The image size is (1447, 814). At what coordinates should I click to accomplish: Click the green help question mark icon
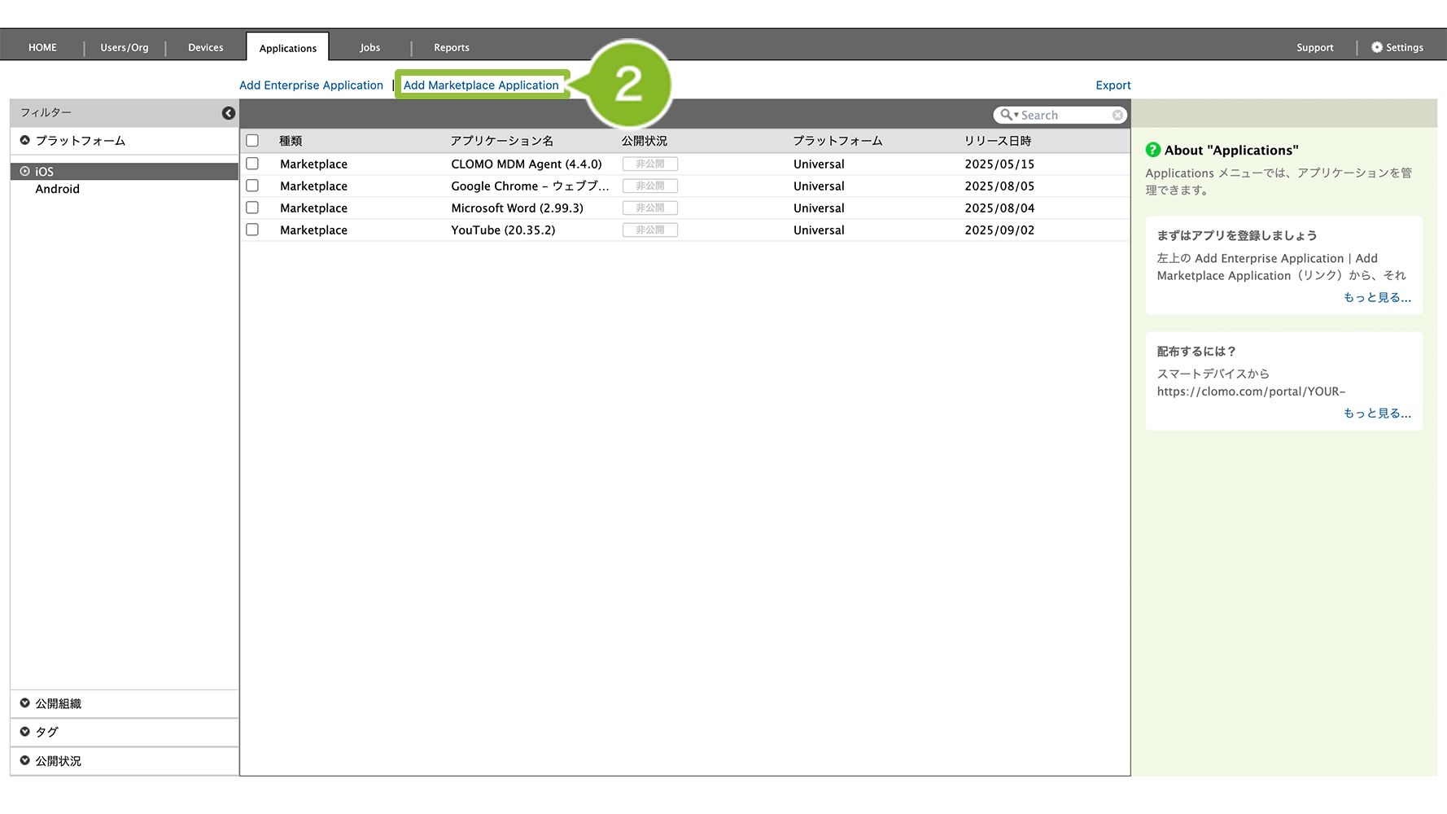tap(1152, 150)
